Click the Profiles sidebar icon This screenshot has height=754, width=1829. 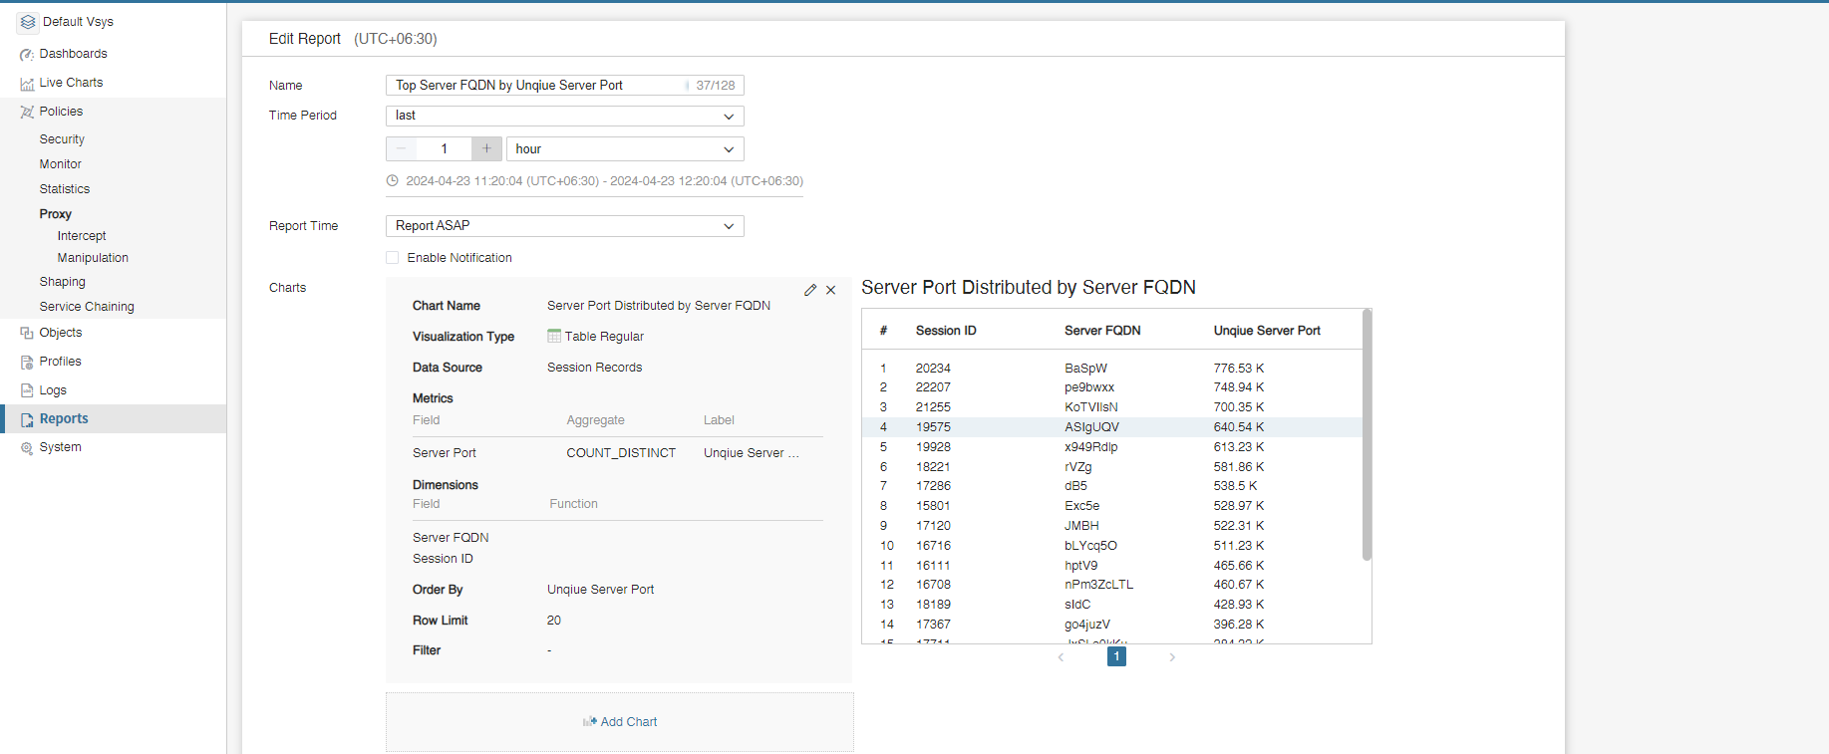27,362
